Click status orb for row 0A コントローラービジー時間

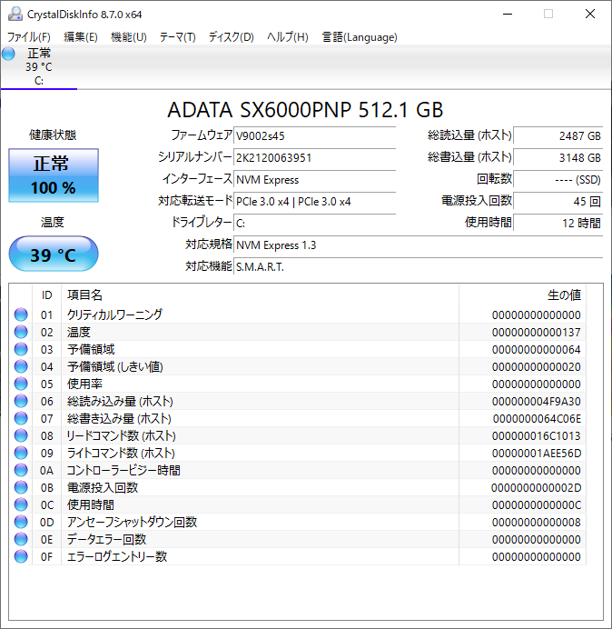[x=21, y=470]
